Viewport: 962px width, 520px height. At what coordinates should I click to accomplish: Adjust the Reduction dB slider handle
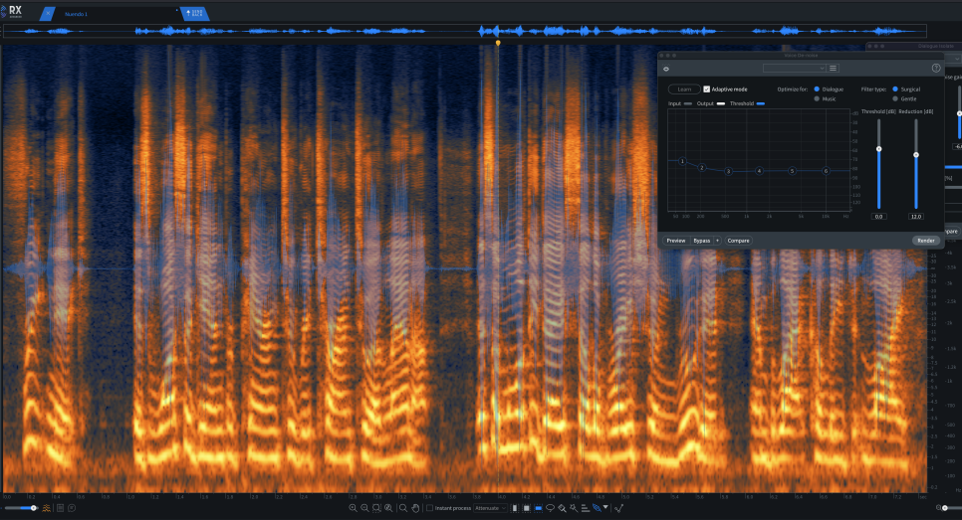point(916,155)
